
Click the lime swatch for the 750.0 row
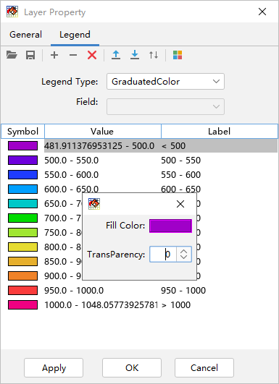pyautogui.click(x=22, y=232)
